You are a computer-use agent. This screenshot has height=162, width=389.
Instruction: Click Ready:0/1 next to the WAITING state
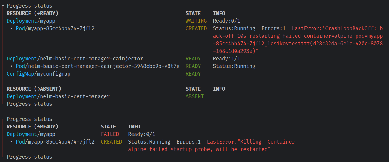(x=226, y=21)
